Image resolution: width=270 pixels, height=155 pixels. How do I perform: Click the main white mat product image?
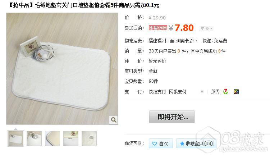click(62, 69)
